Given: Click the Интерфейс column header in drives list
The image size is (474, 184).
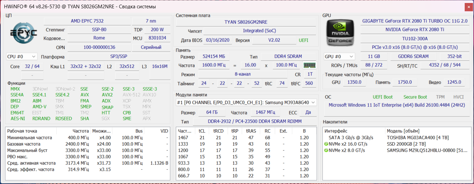Looking at the screenshot, I should click(336, 131).
